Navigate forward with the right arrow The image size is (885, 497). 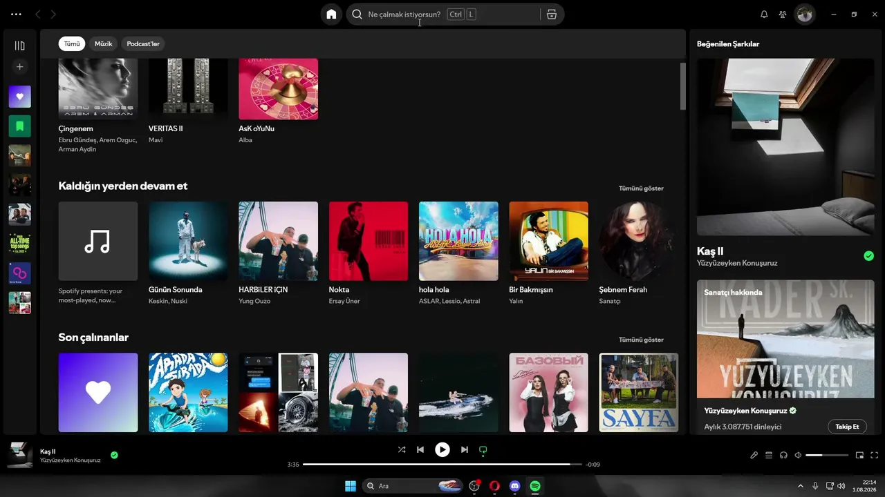pos(53,14)
